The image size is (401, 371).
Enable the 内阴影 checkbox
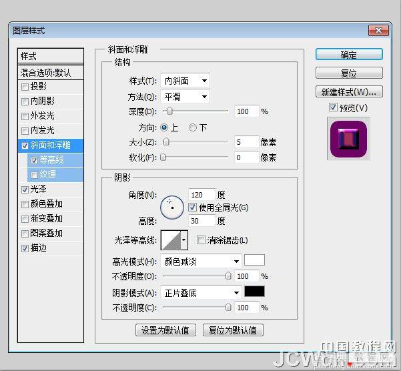(25, 101)
